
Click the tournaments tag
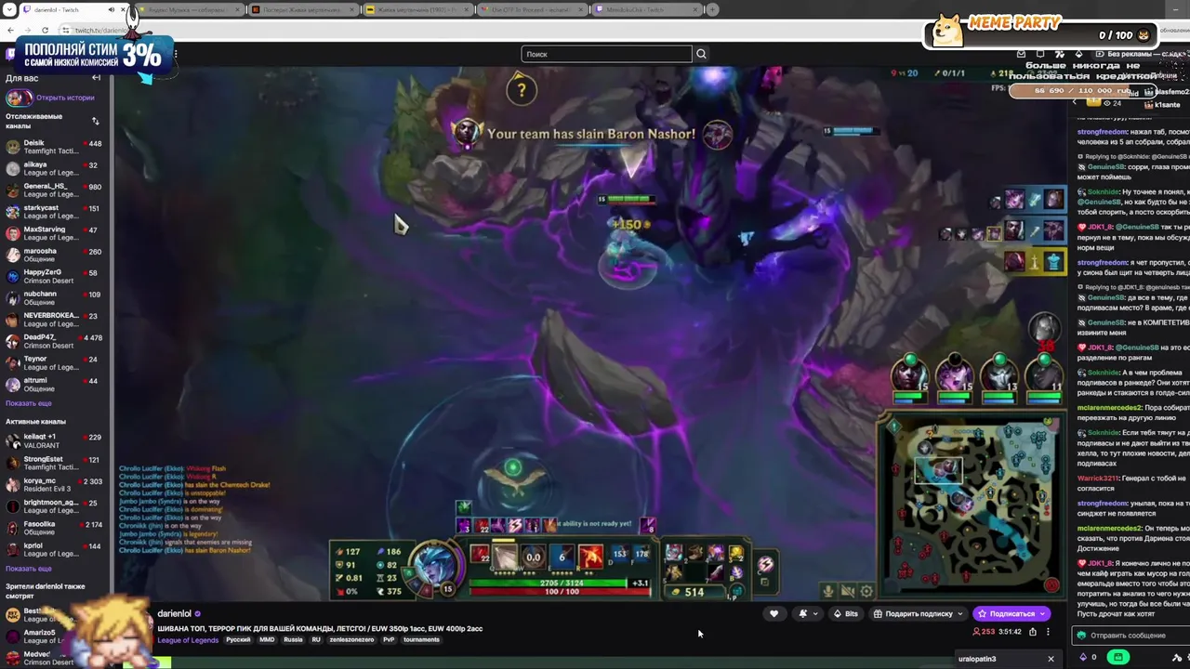coord(421,639)
